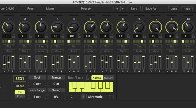The image size is (196, 108).
Task: Open the root note C selector
Action: click(75, 97)
